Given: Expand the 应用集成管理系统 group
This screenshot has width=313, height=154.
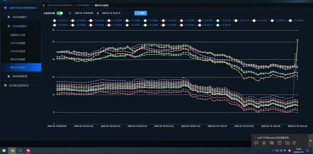Looking at the screenshot, I should [x=21, y=85].
